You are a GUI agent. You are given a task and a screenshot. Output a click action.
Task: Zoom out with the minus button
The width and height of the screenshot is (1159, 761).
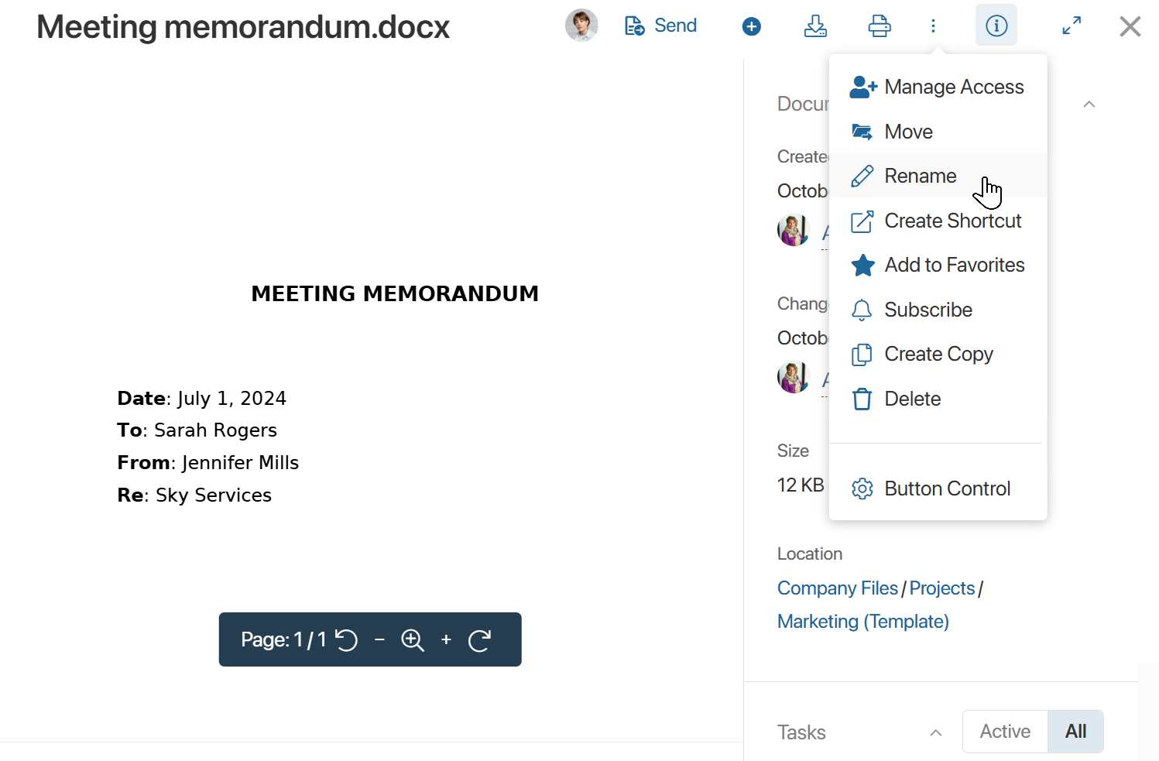click(379, 640)
